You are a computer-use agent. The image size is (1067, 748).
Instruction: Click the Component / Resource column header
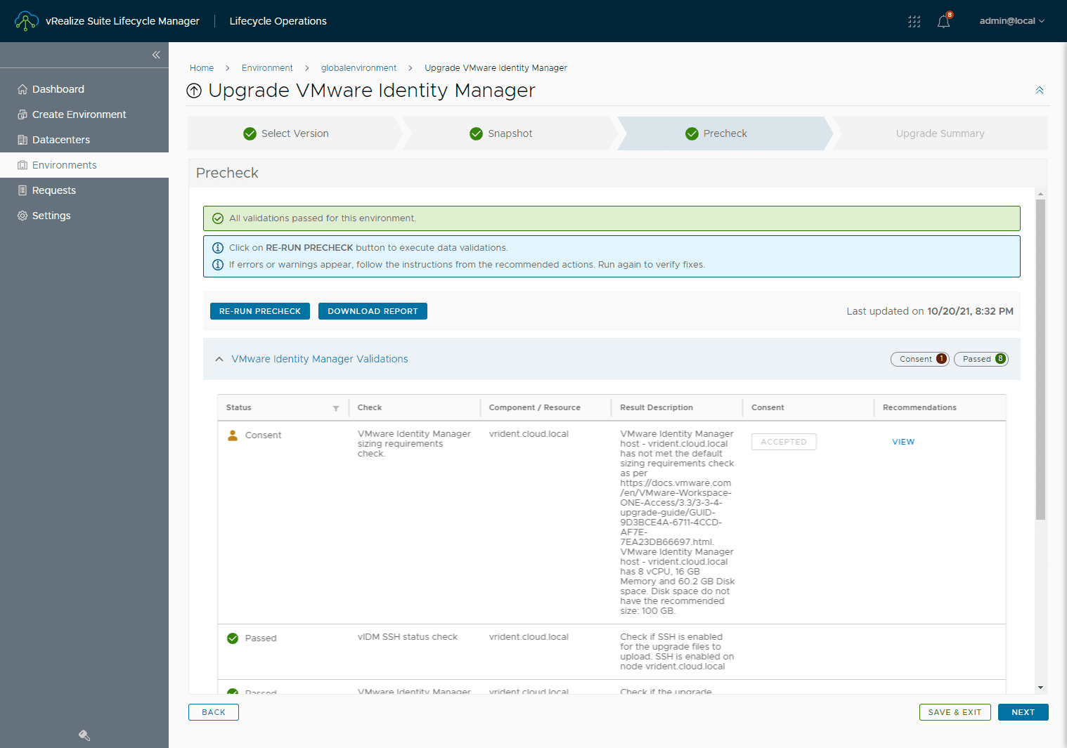point(535,407)
